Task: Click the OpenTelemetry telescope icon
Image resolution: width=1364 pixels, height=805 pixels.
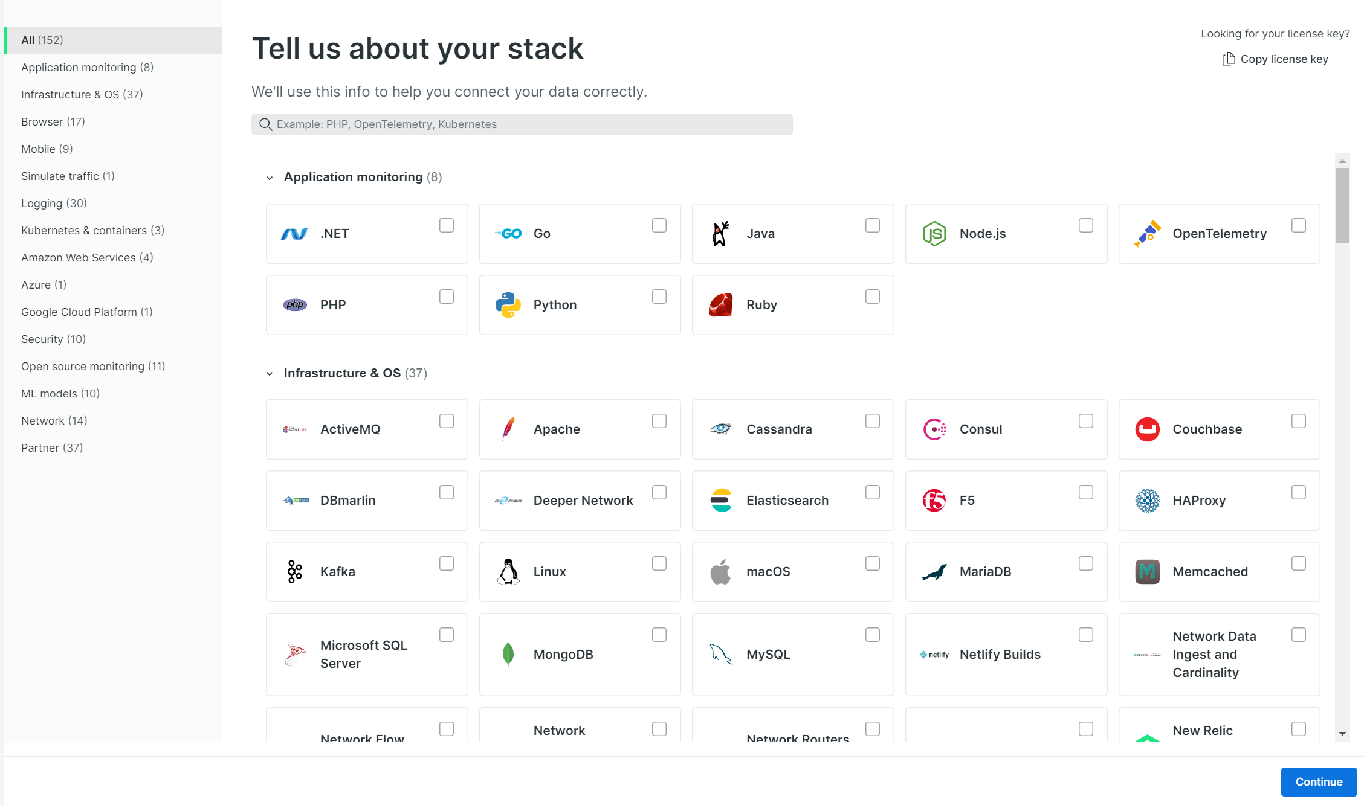Action: tap(1147, 234)
